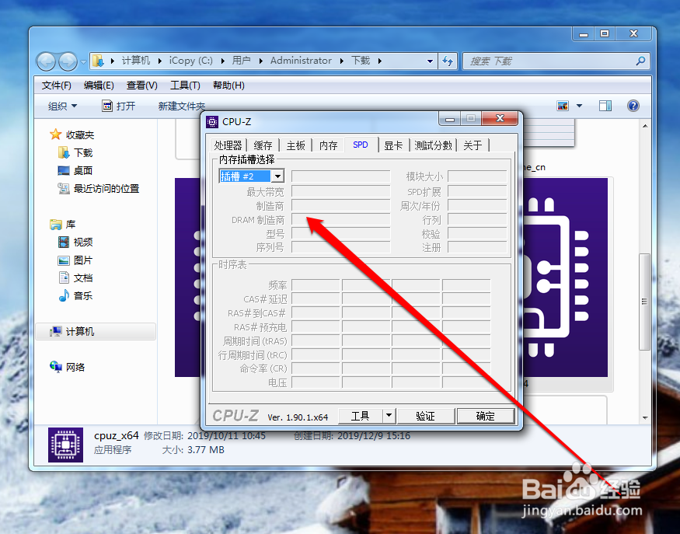Open the 视频 library
The height and width of the screenshot is (534, 680).
click(x=83, y=242)
